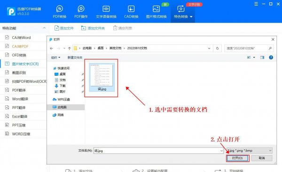Select the 文字语音转换 icon
This screenshot has height=172, width=282.
106,8
